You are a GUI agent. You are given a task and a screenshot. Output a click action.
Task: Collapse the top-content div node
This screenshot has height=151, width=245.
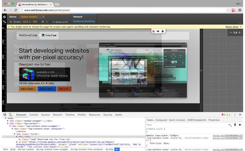click(8, 123)
